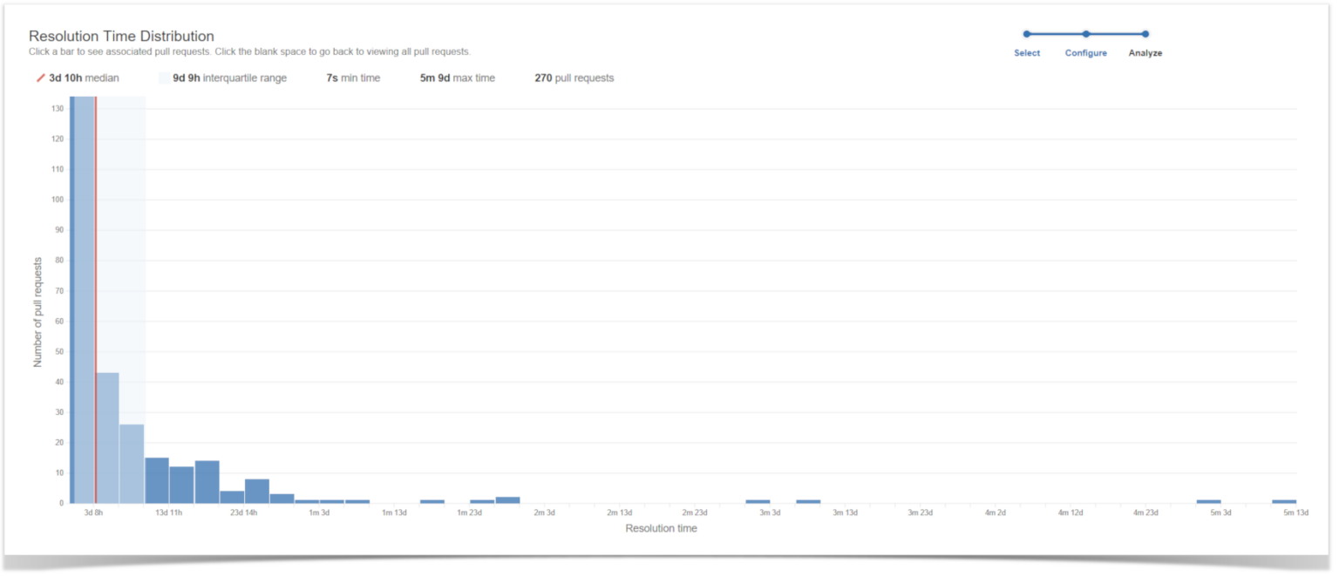Open the Select stage link
This screenshot has height=577, width=1339.
tap(1026, 53)
